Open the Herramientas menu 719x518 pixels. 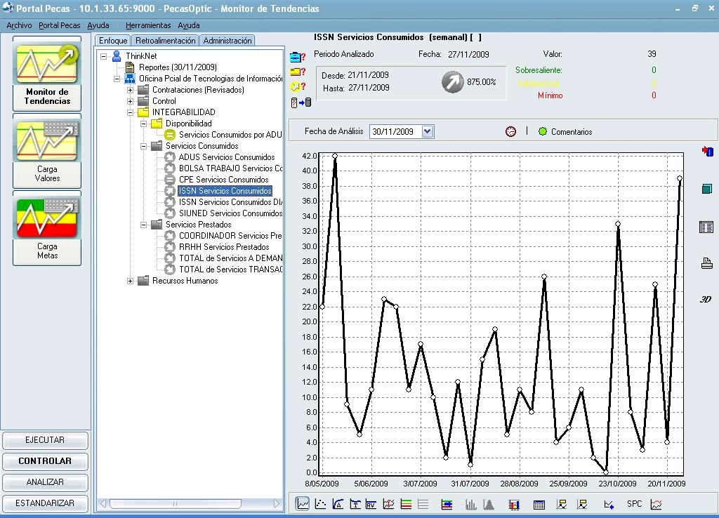coord(148,25)
